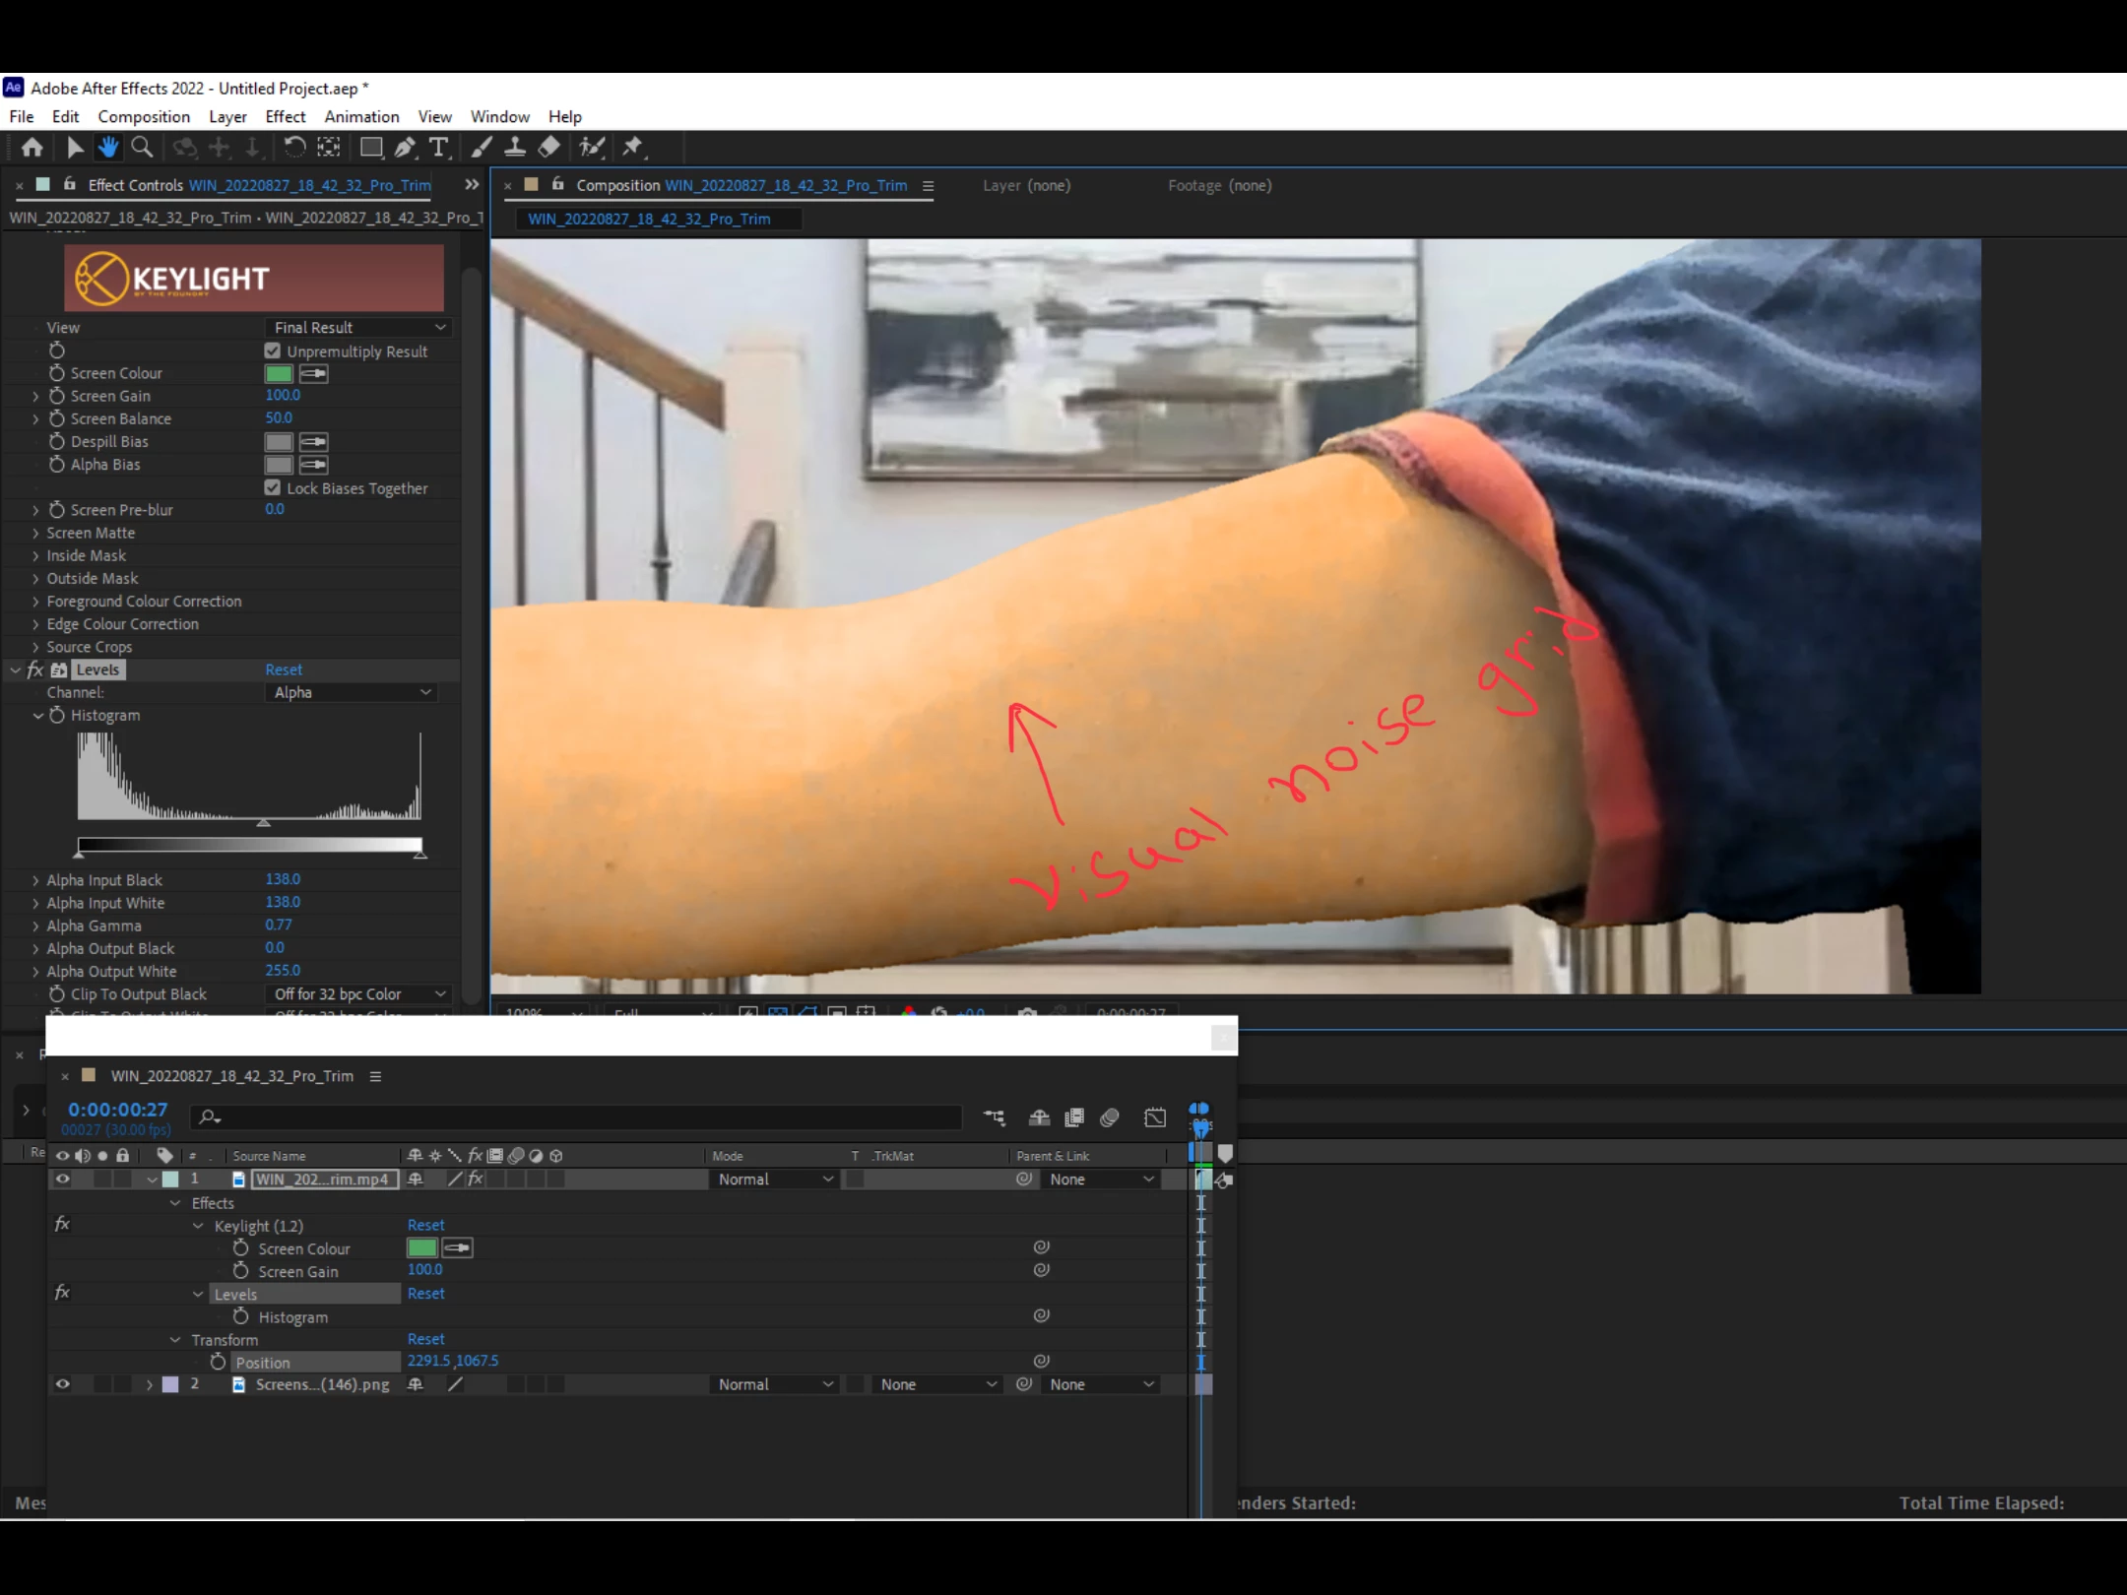Open the Levels Channel dropdown

[352, 693]
